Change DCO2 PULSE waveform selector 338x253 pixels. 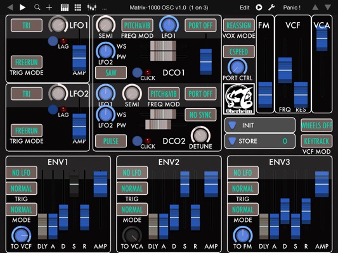click(111, 141)
